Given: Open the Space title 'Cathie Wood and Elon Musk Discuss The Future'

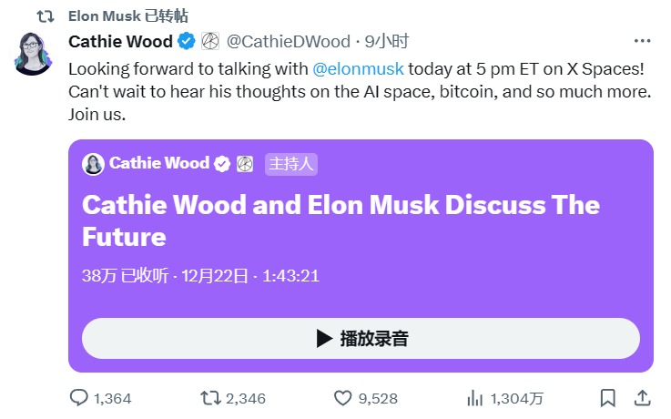Looking at the screenshot, I should pos(341,220).
